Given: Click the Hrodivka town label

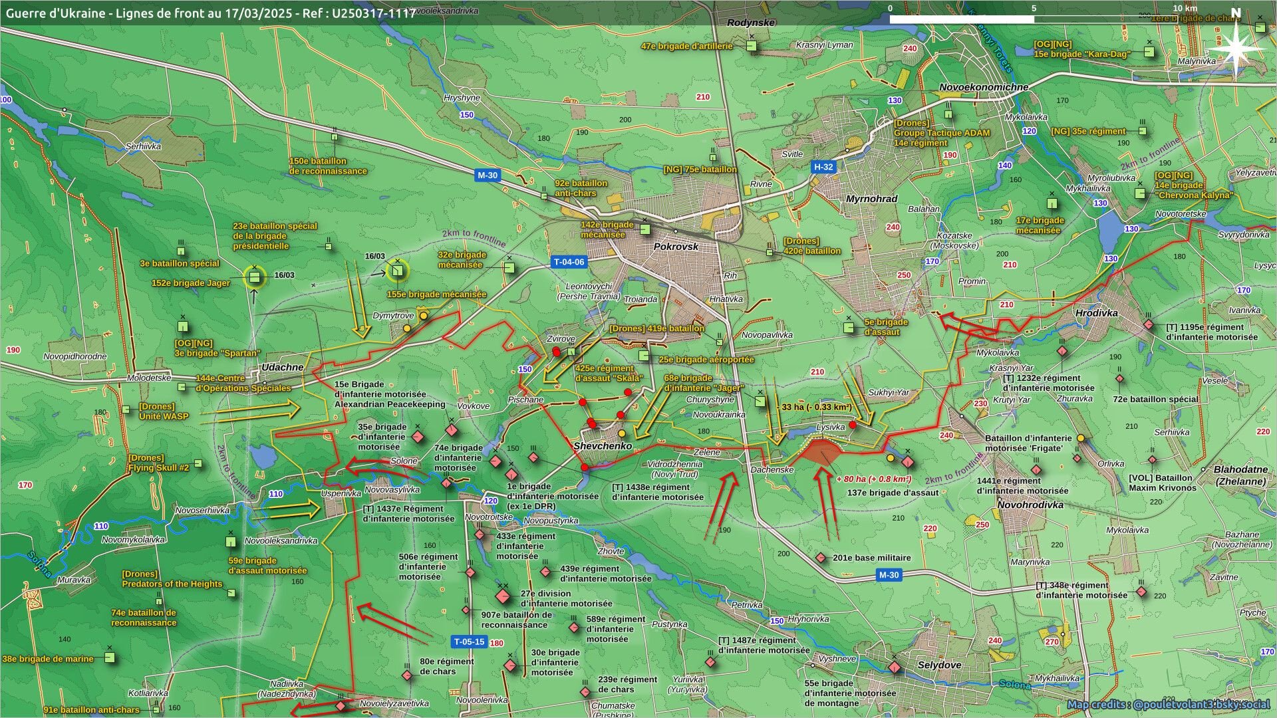Looking at the screenshot, I should click(x=1097, y=312).
